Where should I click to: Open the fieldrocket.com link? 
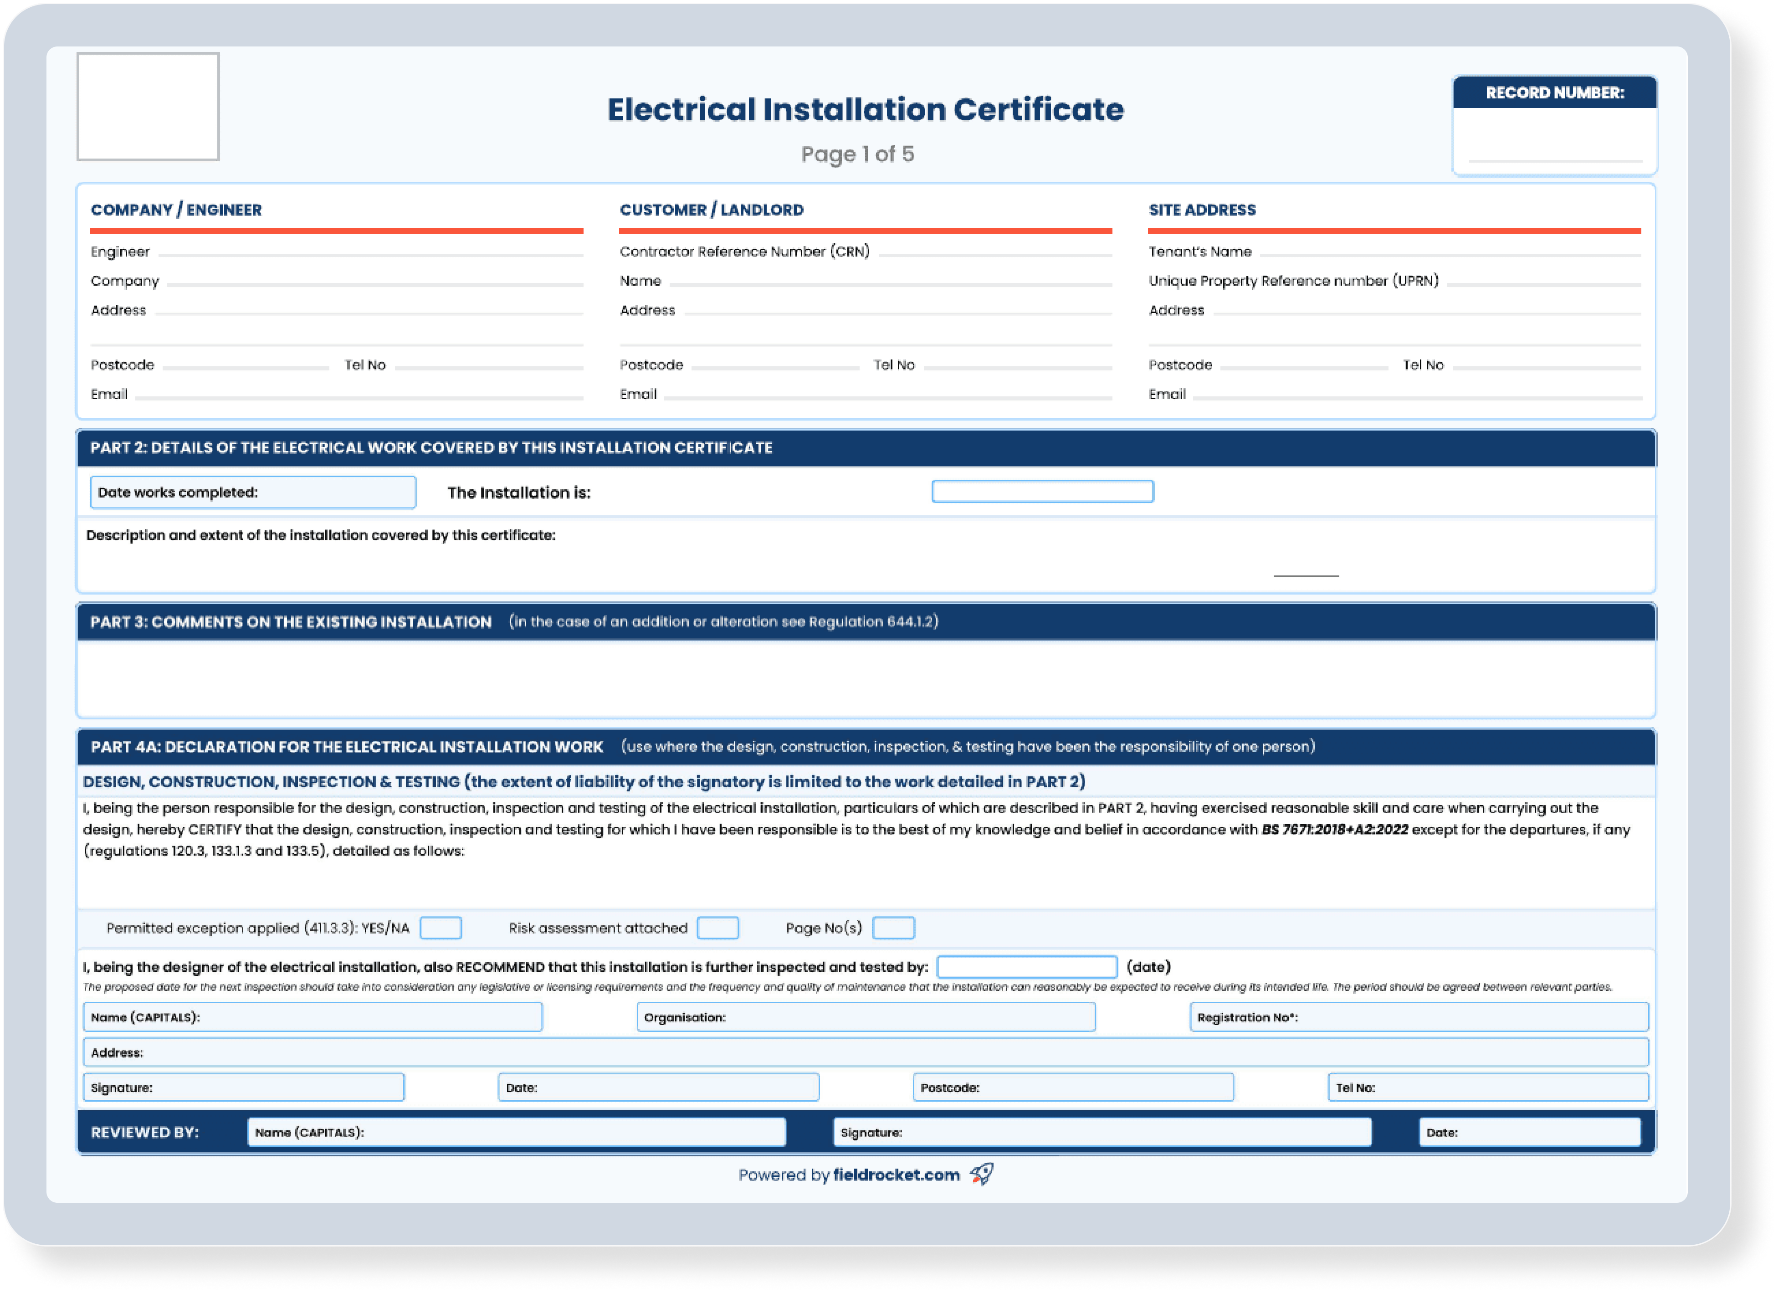tap(895, 1175)
